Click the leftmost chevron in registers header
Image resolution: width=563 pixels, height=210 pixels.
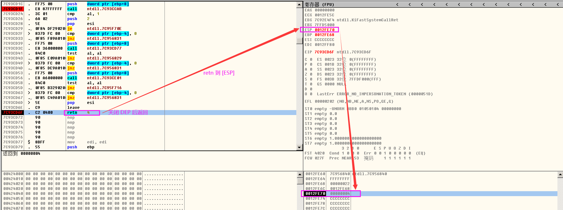pos(397,5)
